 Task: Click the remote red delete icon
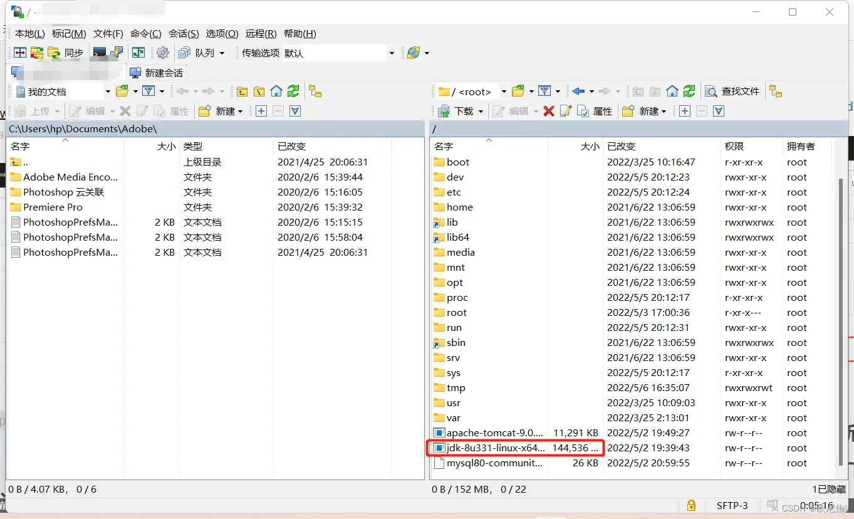tap(549, 111)
